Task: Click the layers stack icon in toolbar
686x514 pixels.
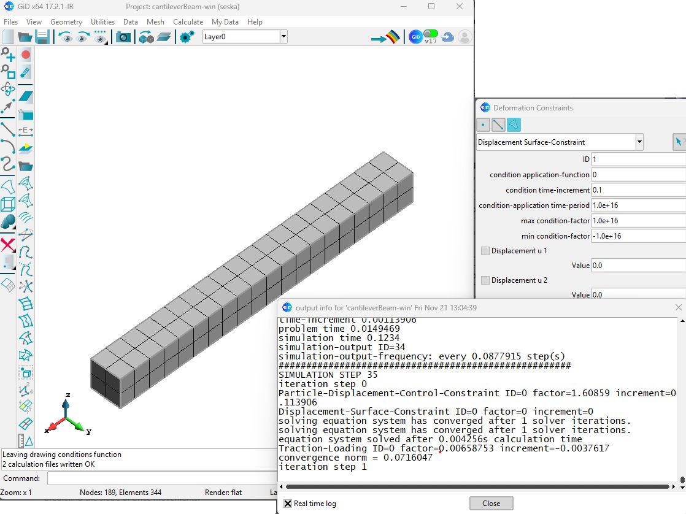Action: click(164, 37)
